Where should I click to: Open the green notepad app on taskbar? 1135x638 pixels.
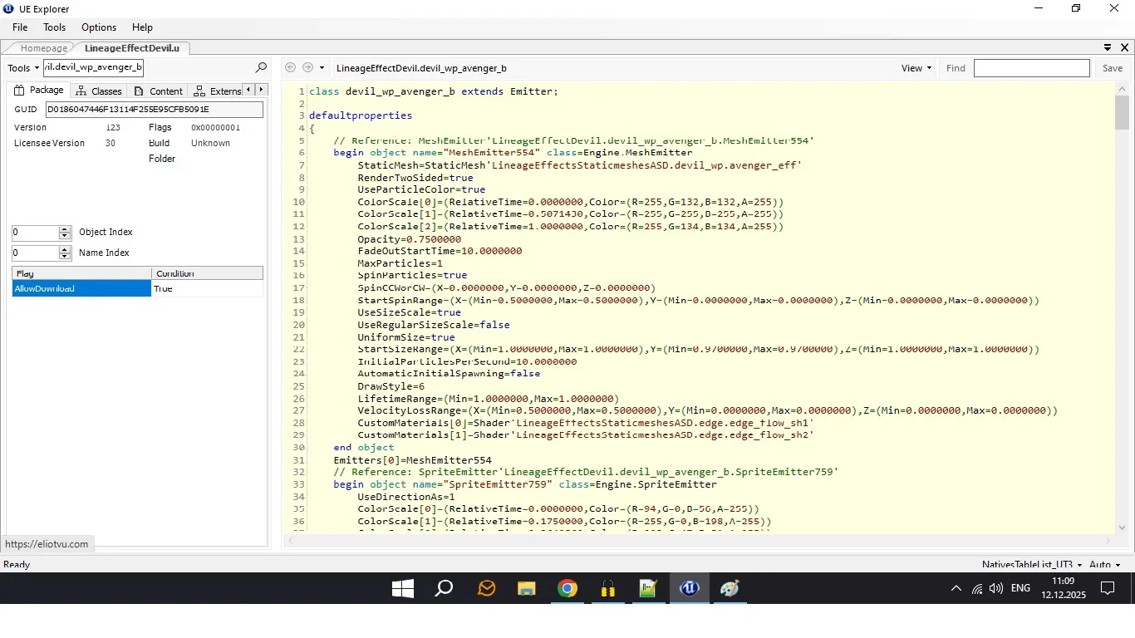point(649,588)
